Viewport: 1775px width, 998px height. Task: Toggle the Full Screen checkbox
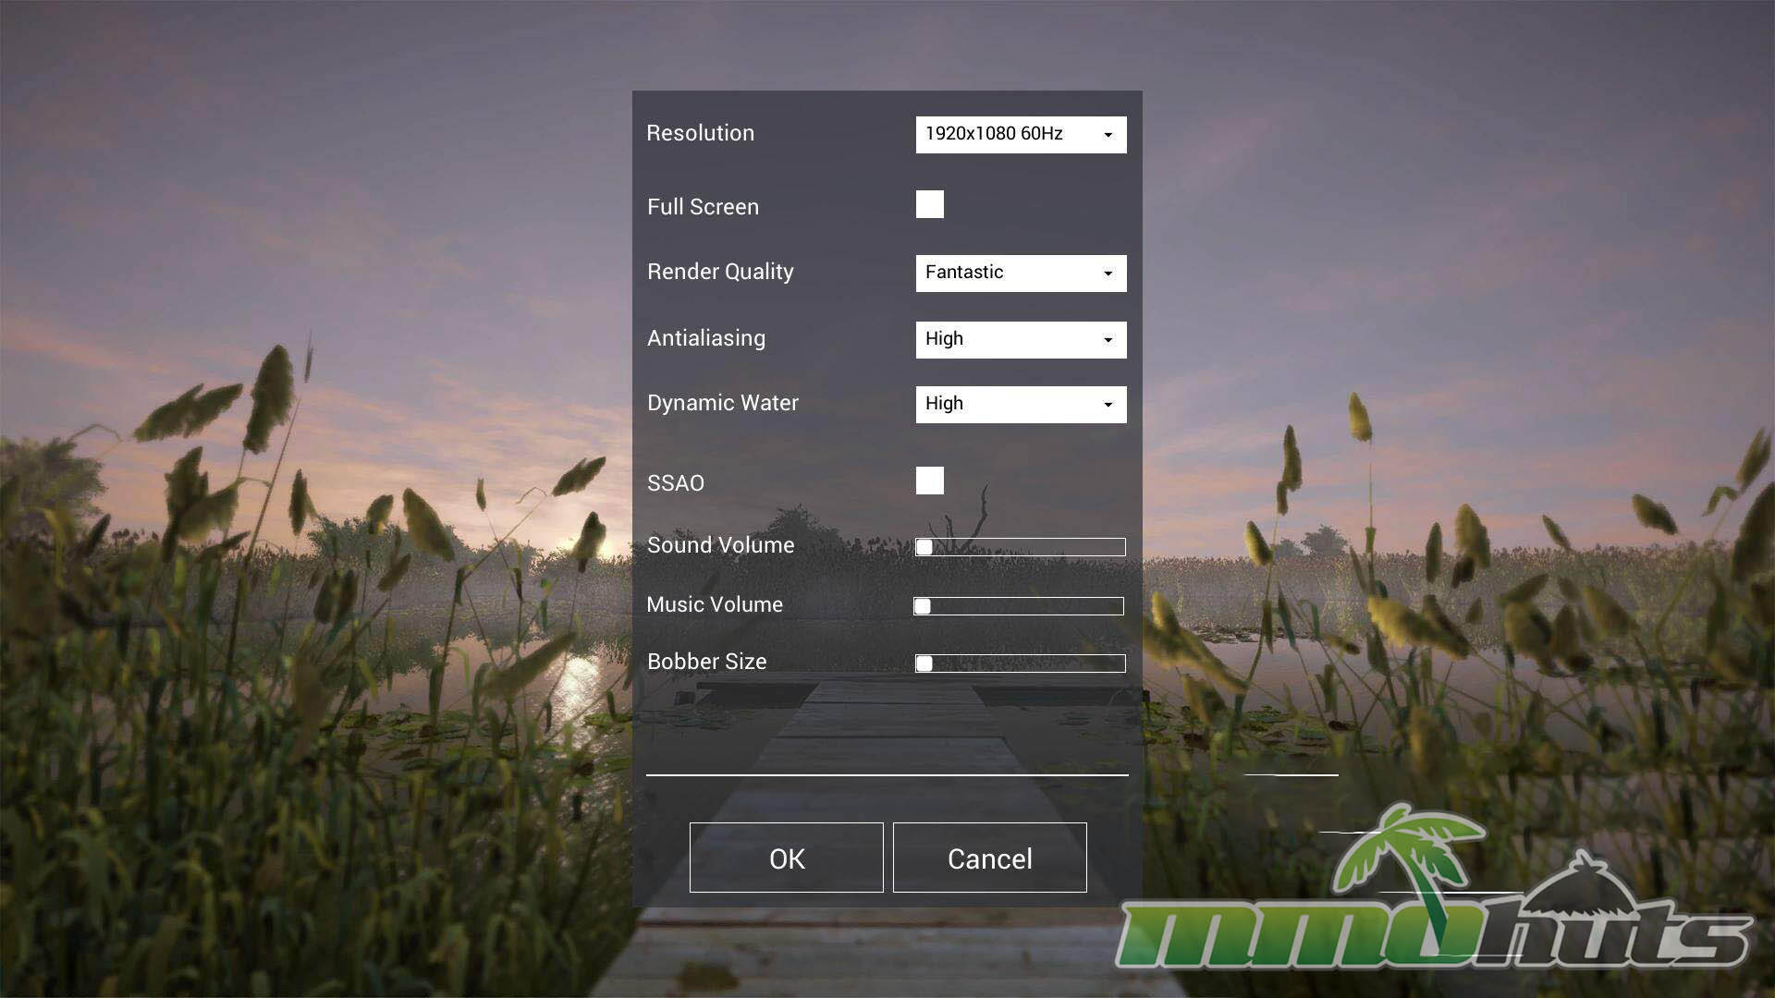click(x=929, y=204)
